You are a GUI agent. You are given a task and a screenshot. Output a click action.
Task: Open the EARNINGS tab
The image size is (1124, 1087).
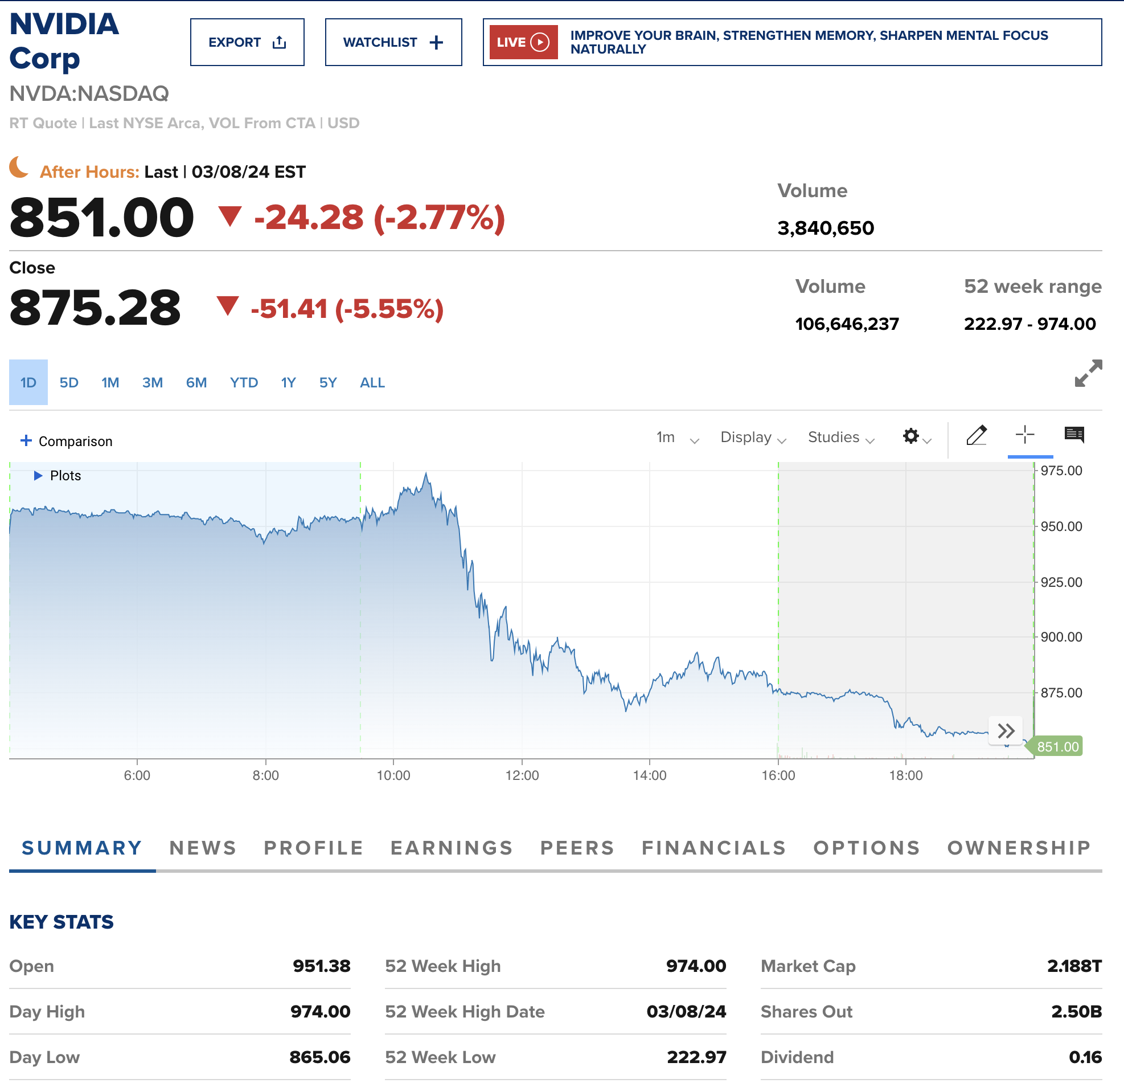[452, 848]
